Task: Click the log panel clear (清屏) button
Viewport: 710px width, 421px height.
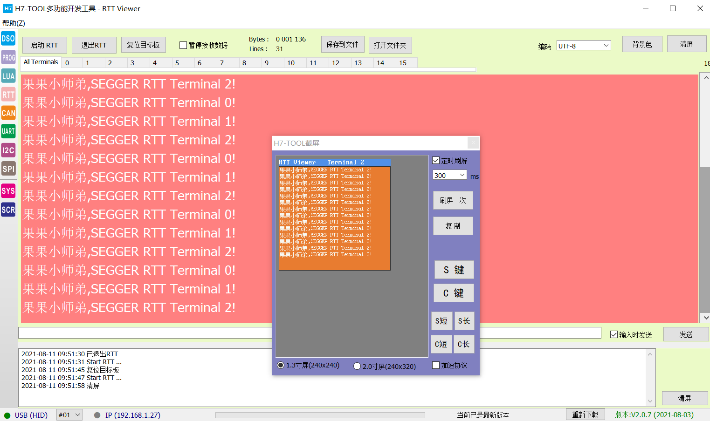Action: 685,398
